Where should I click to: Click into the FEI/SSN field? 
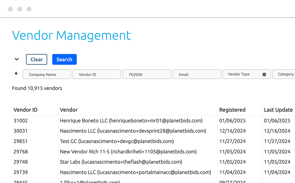click(x=147, y=74)
